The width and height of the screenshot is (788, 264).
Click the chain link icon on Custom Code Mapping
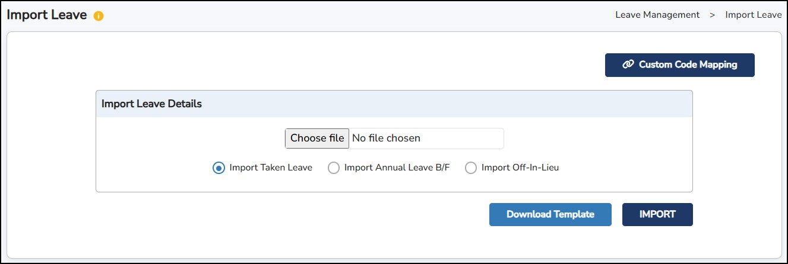click(628, 65)
